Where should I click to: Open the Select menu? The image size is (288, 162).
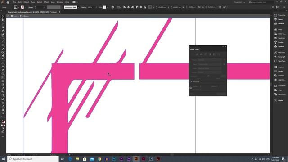coord(40,2)
